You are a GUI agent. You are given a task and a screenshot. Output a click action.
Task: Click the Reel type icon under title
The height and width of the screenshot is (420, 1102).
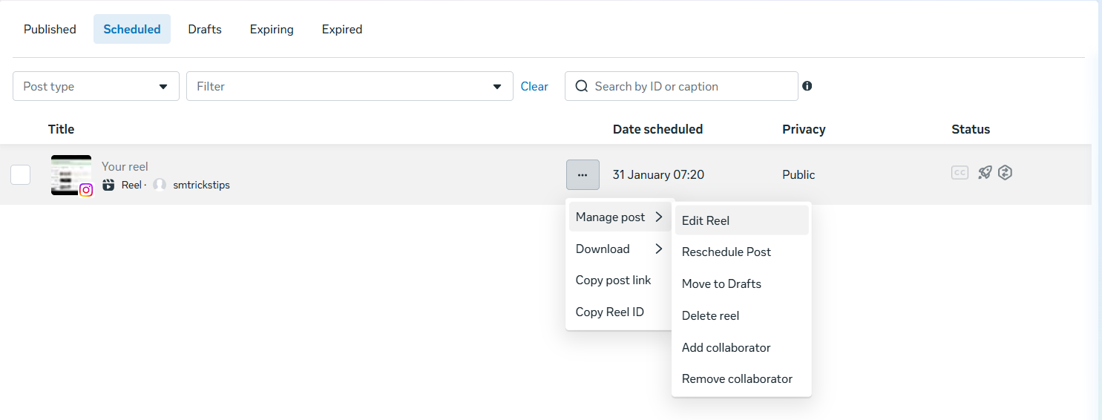[x=108, y=185]
